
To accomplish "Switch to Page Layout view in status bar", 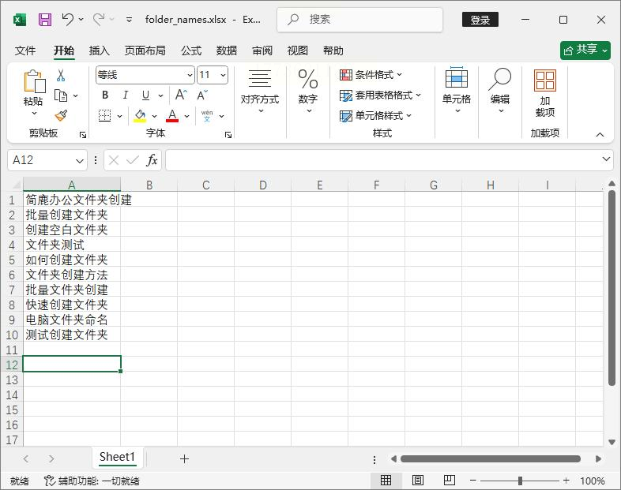I will (x=418, y=481).
